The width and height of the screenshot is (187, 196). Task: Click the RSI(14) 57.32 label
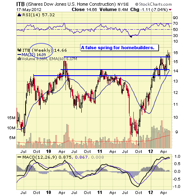(39, 15)
